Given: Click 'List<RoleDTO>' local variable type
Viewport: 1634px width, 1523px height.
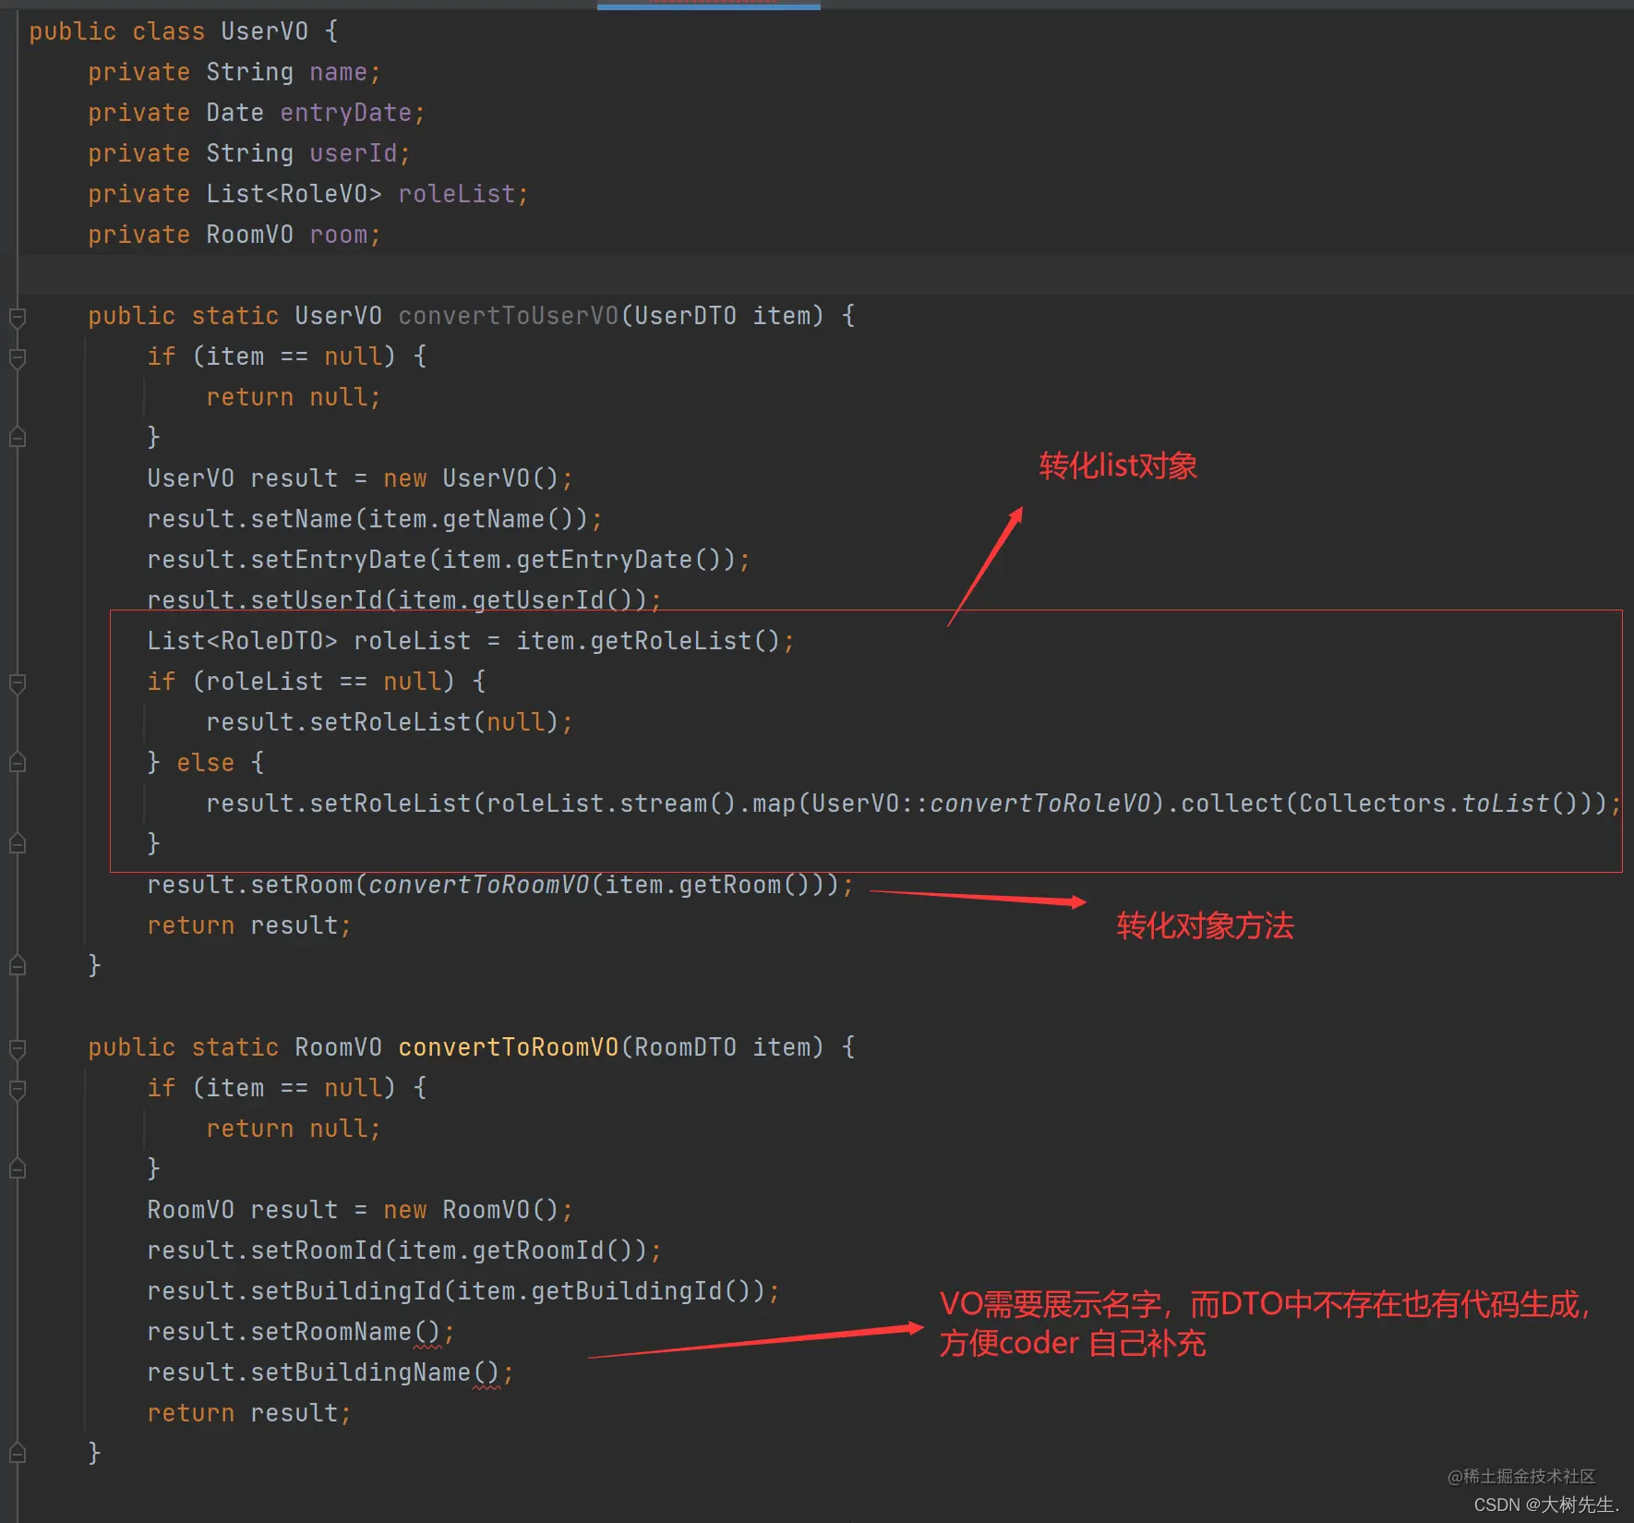Looking at the screenshot, I should (242, 641).
